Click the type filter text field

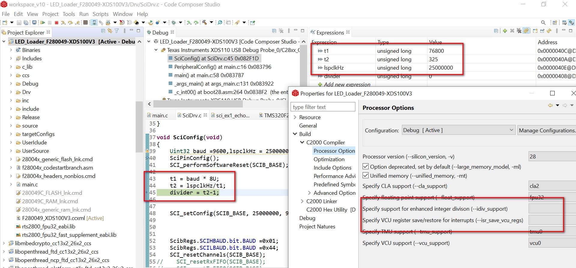[323, 107]
